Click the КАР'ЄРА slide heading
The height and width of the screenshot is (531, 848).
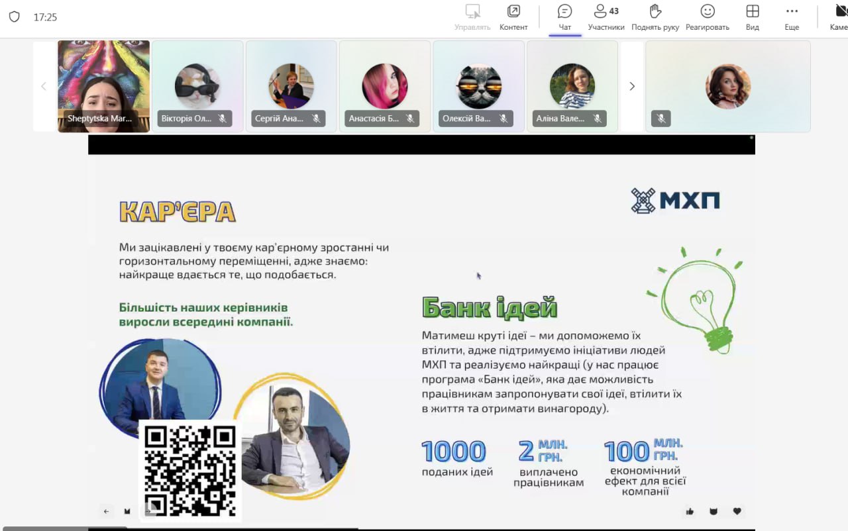178,212
